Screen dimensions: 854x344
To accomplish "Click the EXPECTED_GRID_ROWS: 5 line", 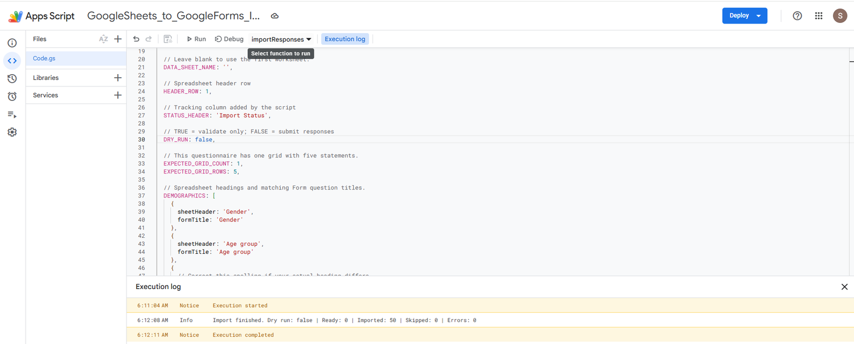I will pyautogui.click(x=202, y=172).
